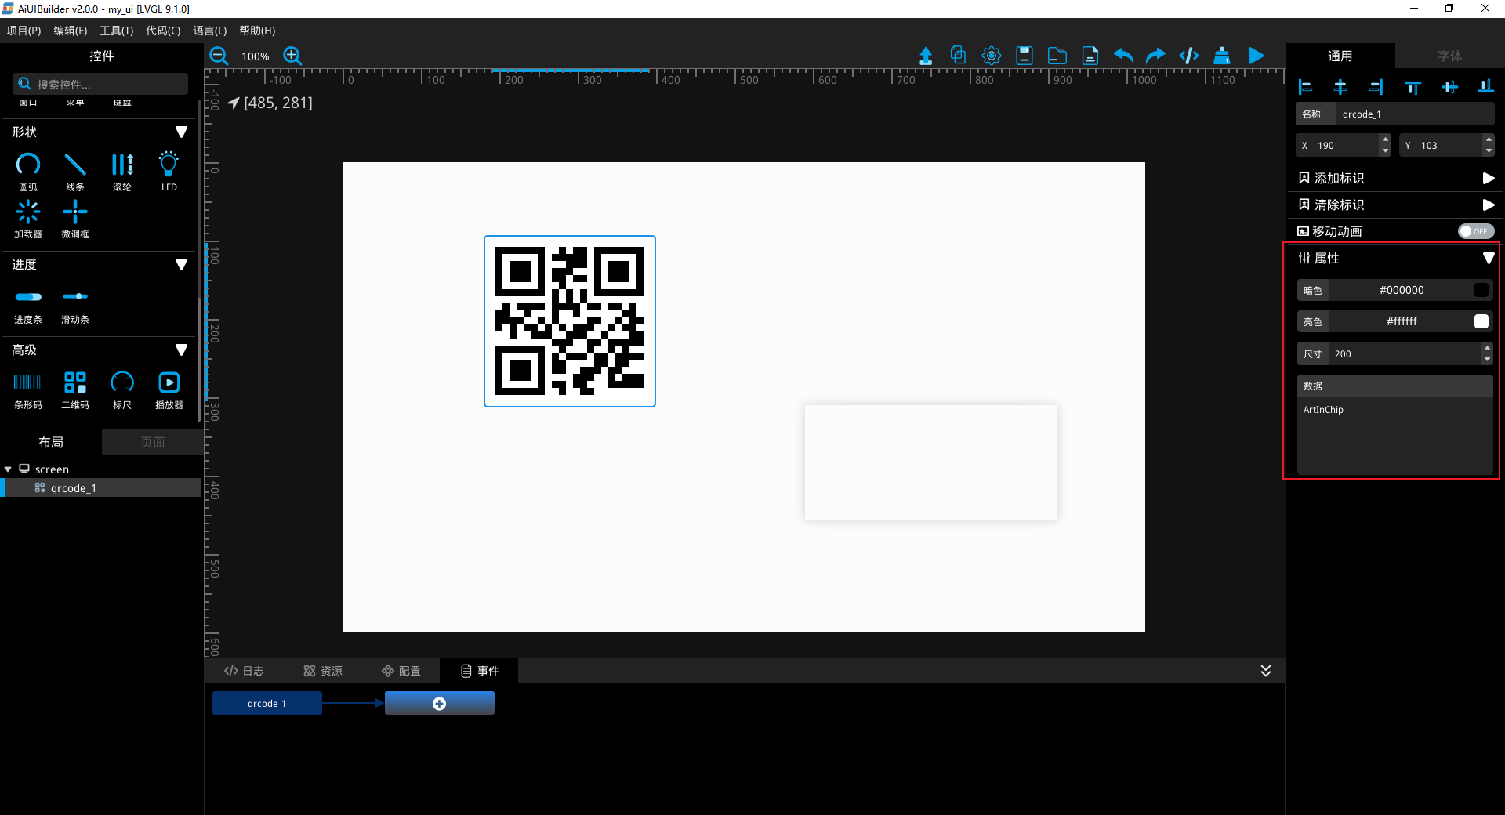Align vertical center icon in properties panel

pyautogui.click(x=1449, y=87)
